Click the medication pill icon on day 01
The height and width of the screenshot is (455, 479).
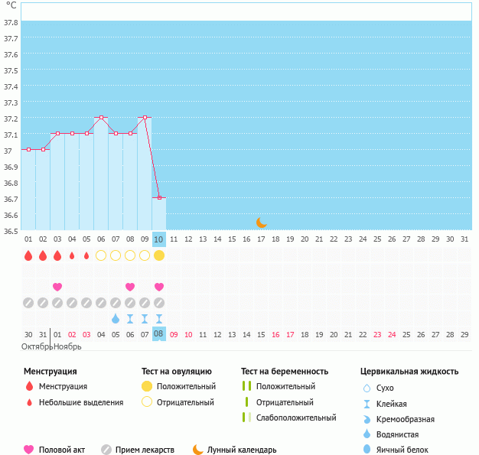pyautogui.click(x=28, y=303)
